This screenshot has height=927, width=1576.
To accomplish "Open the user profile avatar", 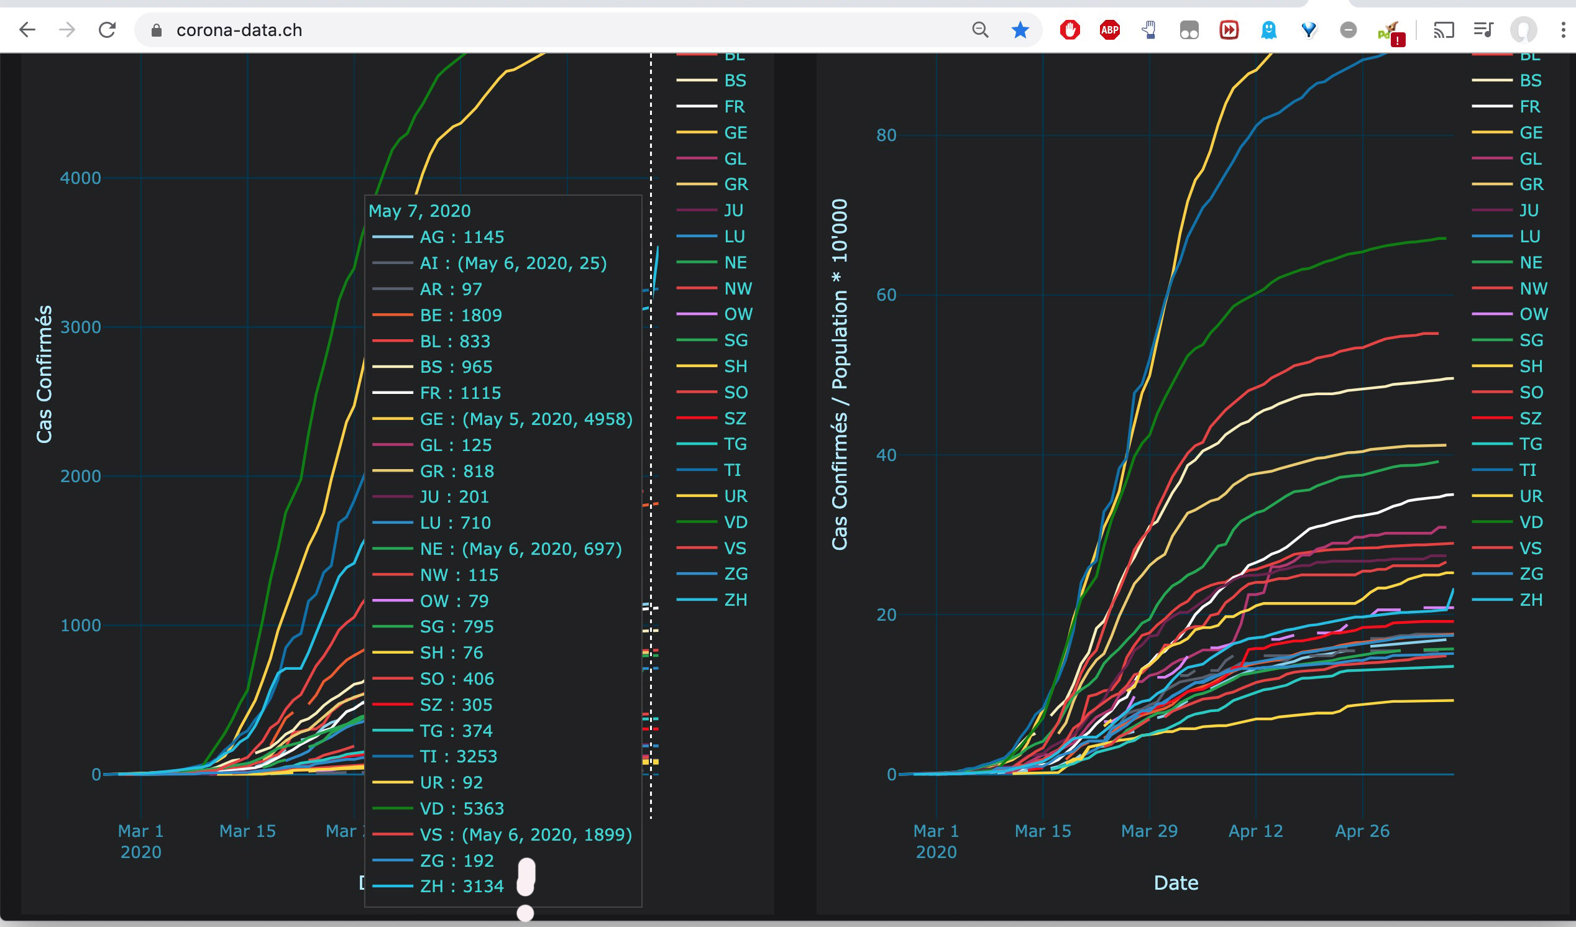I will pyautogui.click(x=1523, y=29).
